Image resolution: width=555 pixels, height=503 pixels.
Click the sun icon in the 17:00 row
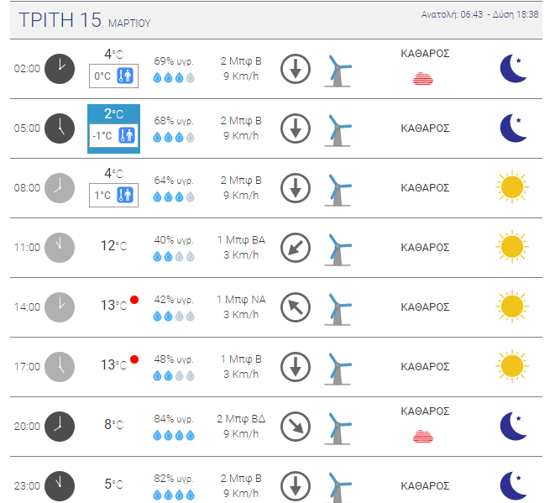(x=511, y=366)
